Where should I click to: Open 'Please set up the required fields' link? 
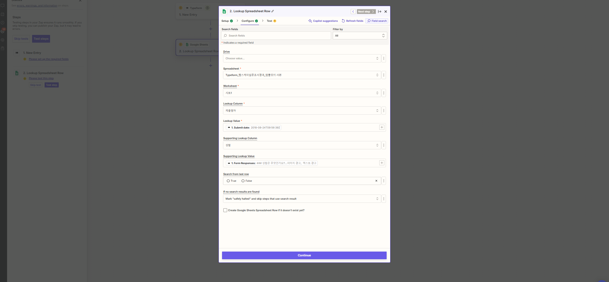tap(49, 59)
